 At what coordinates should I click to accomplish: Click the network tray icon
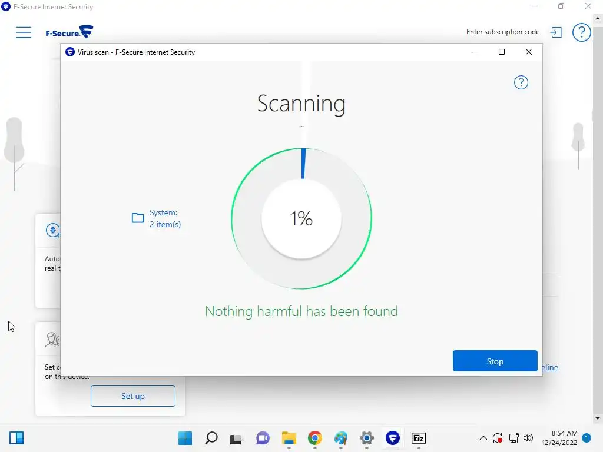click(513, 438)
